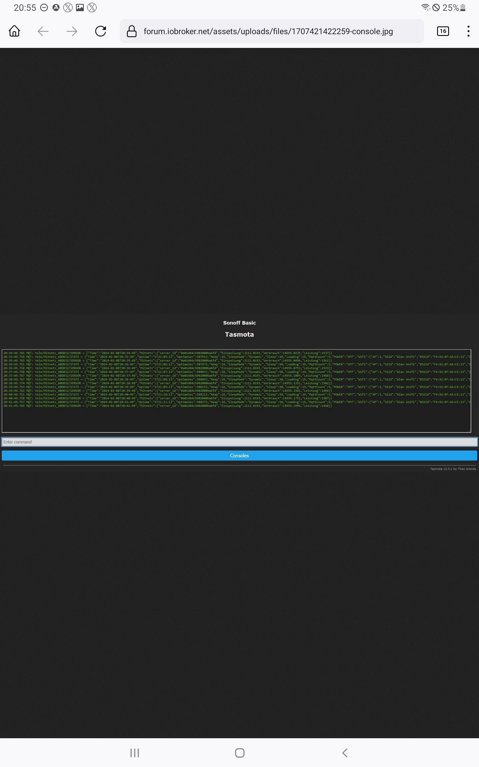Click the Sonoff Basic heading

[239, 323]
